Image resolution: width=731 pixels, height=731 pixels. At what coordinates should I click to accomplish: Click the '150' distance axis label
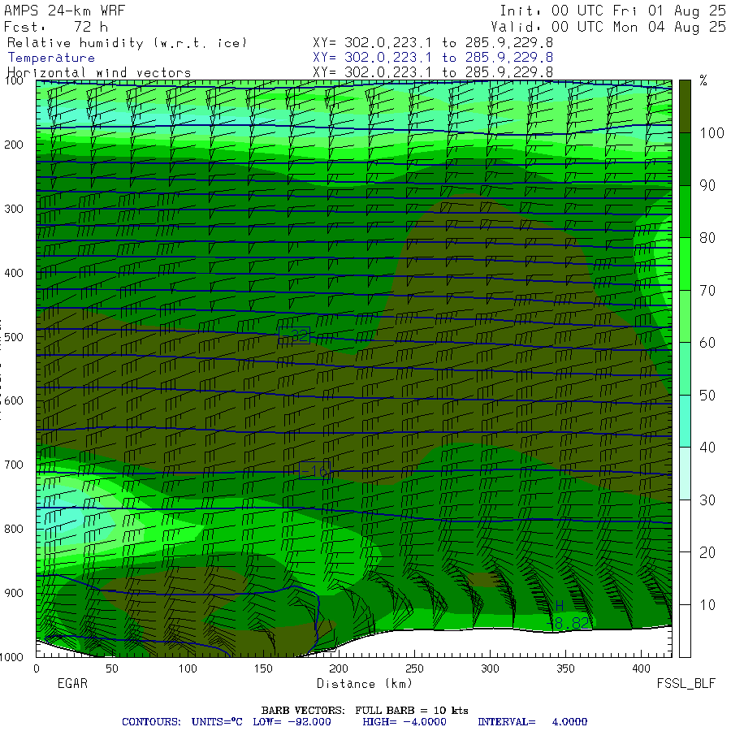click(x=263, y=669)
